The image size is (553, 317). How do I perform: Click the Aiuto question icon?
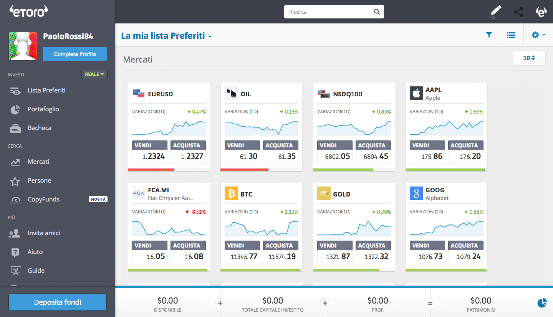pos(15,252)
